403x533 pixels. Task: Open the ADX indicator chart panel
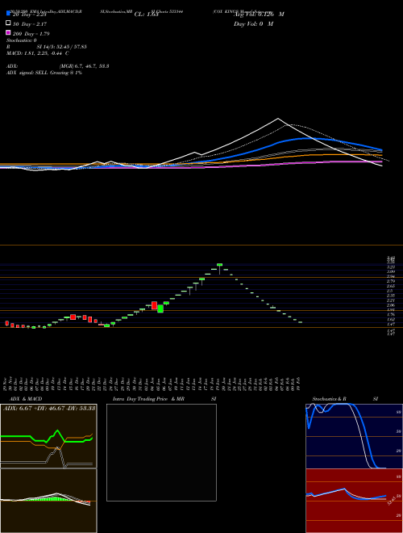pos(48,436)
